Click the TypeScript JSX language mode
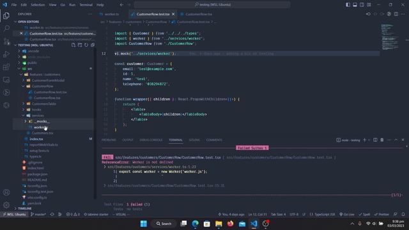Viewport: 409px width, 230px height. [x=322, y=215]
